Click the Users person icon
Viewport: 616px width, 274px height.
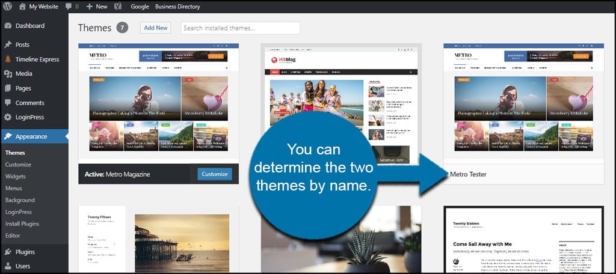point(8,266)
